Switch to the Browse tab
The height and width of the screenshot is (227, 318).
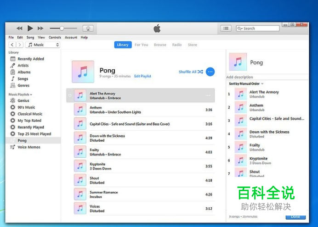pyautogui.click(x=160, y=45)
